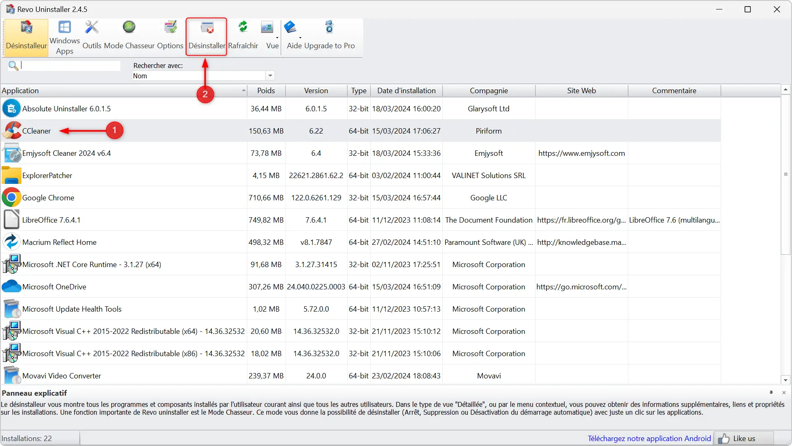The width and height of the screenshot is (792, 446).
Task: Expand the Vue dropdown arrow
Action: [x=277, y=38]
